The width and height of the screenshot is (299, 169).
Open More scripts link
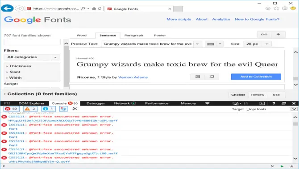[179, 19]
